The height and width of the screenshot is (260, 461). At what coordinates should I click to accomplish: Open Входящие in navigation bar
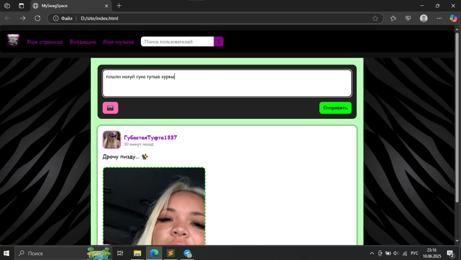(x=83, y=42)
